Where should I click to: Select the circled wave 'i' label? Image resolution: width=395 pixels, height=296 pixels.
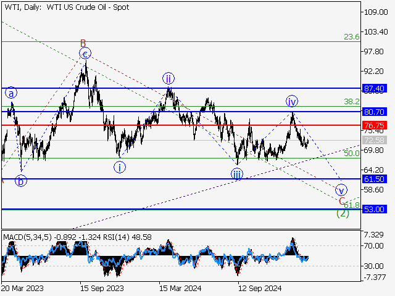tap(120, 166)
